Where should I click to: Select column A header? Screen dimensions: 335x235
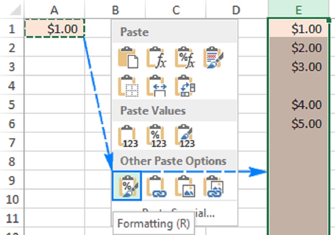pos(54,10)
